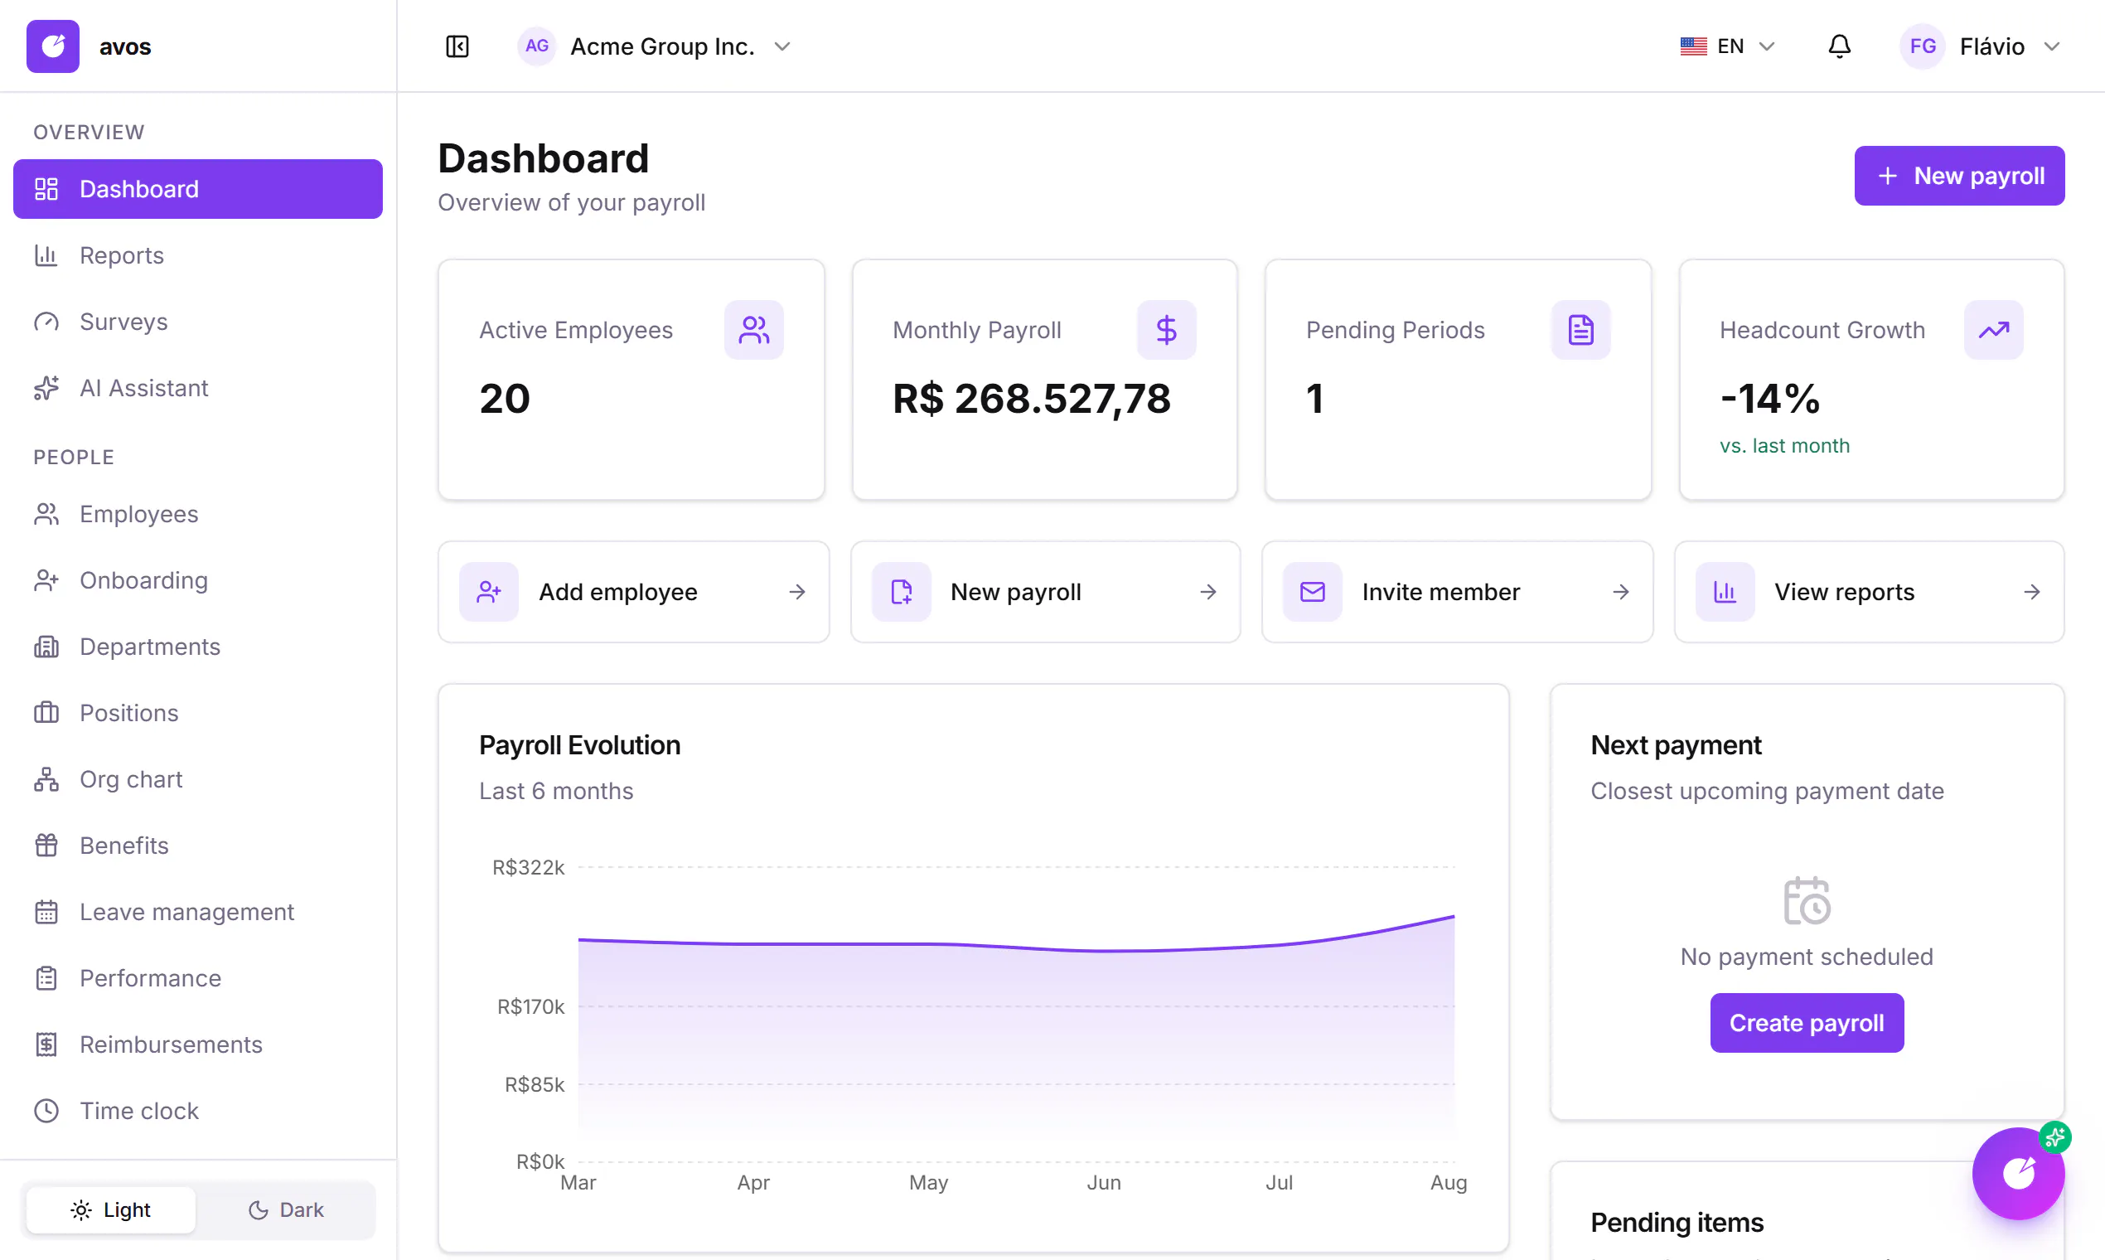The width and height of the screenshot is (2105, 1260).
Task: Click the R$322k axis label
Action: [x=528, y=867]
